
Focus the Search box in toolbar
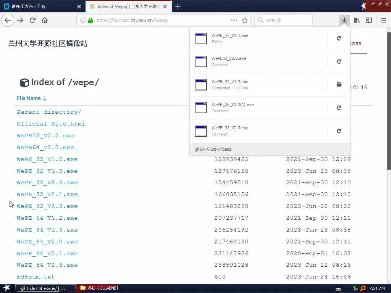click(x=283, y=20)
